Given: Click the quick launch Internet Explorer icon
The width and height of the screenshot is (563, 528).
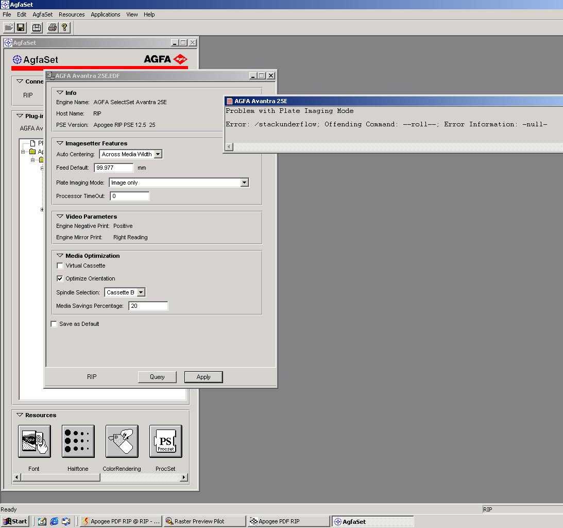Looking at the screenshot, I should [x=54, y=521].
